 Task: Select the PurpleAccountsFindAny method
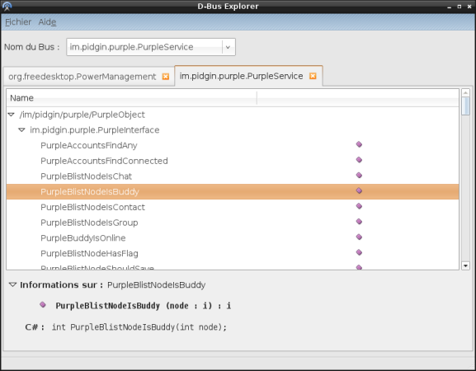(x=89, y=146)
